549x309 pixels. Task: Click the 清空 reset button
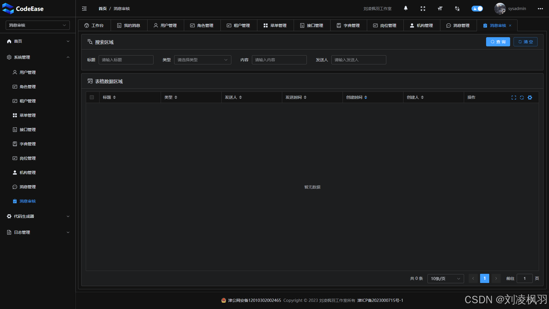[x=525, y=42]
